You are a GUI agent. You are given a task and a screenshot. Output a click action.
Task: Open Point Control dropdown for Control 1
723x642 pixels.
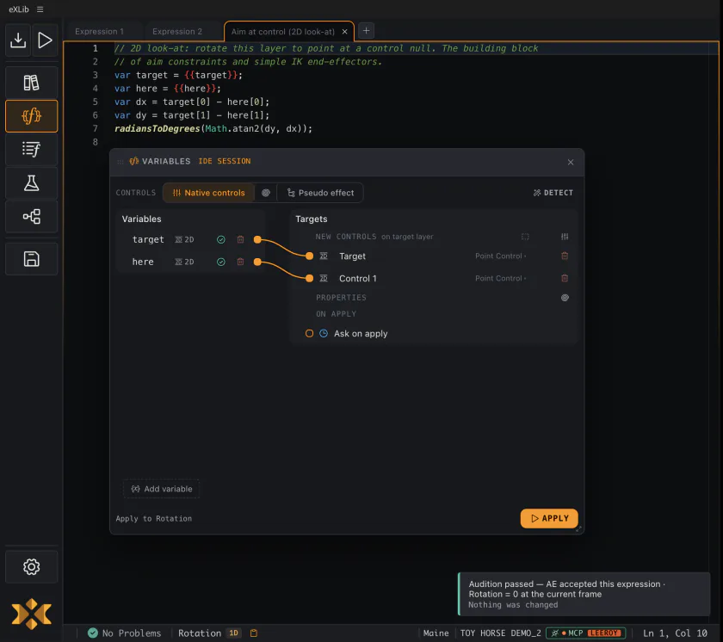pos(501,278)
